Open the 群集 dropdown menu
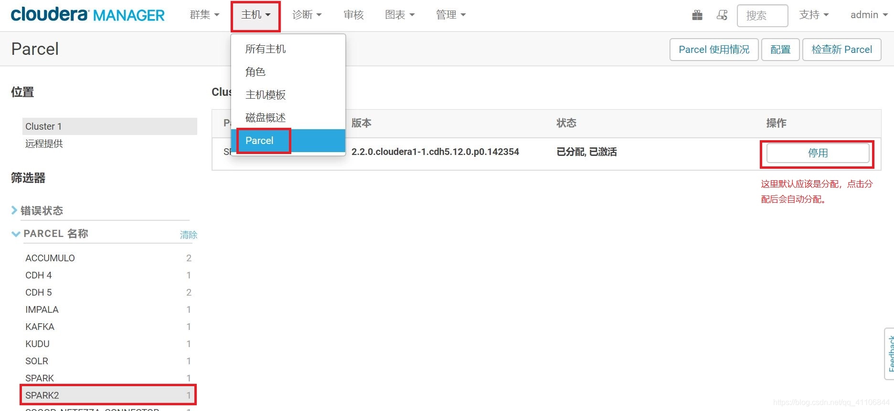Viewport: 894px width, 411px height. tap(204, 15)
